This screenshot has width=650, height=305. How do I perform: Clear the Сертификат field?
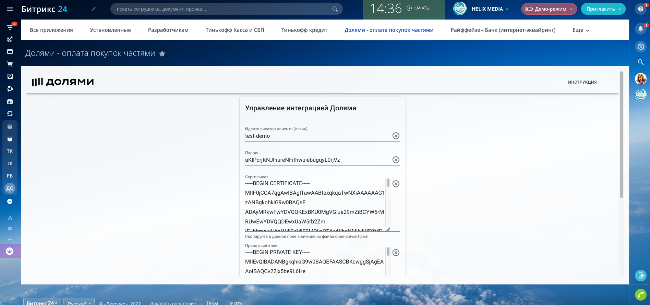[396, 184]
